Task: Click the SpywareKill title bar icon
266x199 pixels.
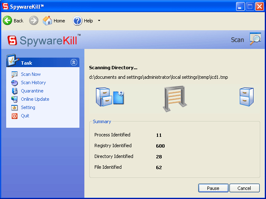Action: pos(5,6)
